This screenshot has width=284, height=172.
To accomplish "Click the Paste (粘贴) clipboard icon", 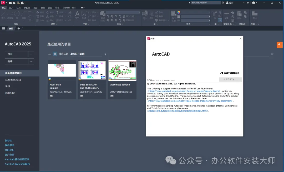I will click(239, 15).
